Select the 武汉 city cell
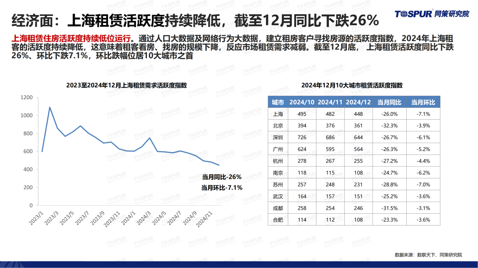The width and height of the screenshot is (478, 268). click(278, 196)
